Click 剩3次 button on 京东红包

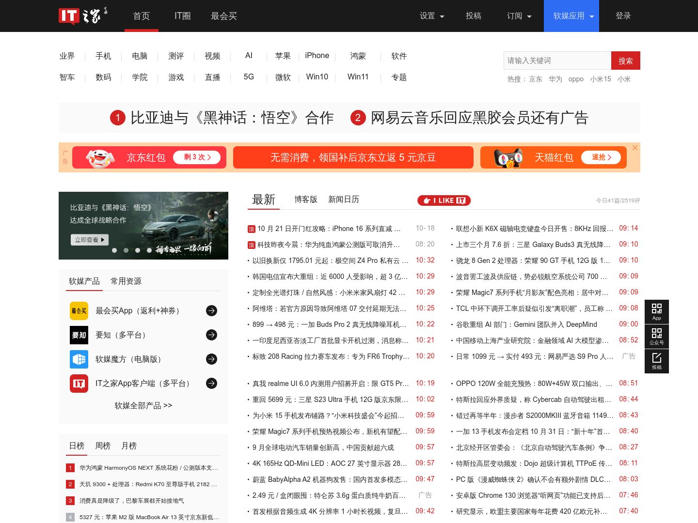click(197, 157)
